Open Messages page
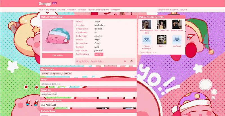 tap(71, 10)
